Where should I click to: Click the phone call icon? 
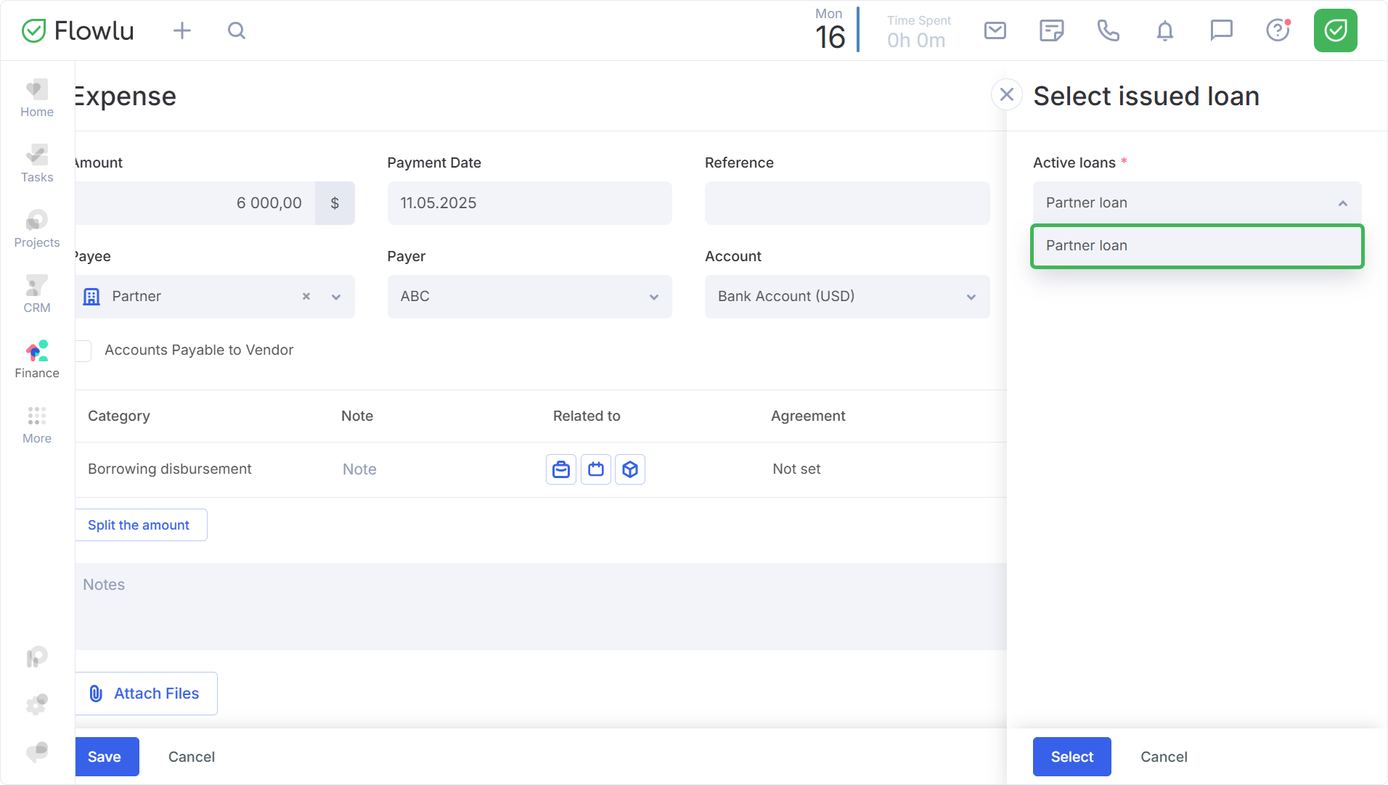1108,30
